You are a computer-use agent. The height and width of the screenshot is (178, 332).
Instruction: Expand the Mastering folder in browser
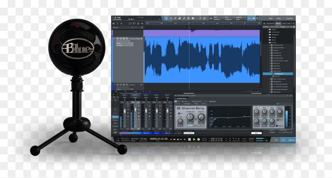268,34
